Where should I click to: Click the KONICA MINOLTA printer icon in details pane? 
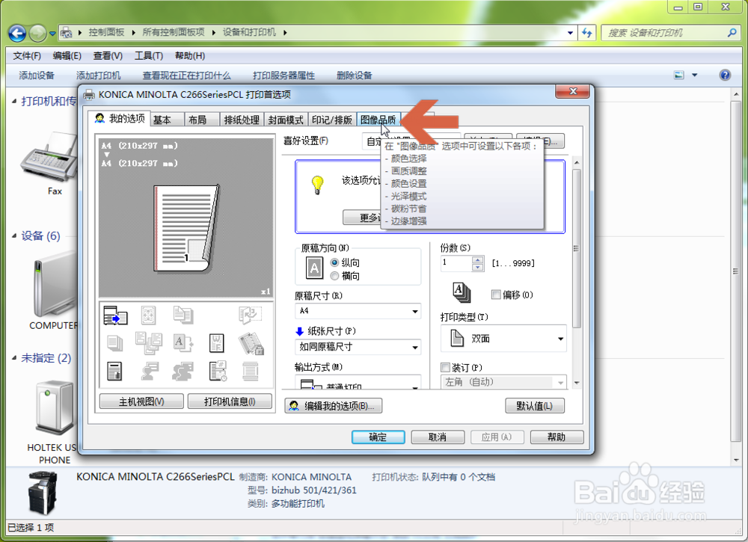click(43, 493)
